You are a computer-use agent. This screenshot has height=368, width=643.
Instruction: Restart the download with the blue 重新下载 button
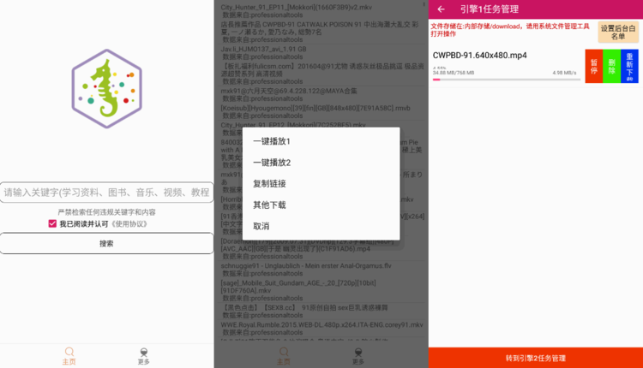pos(629,66)
